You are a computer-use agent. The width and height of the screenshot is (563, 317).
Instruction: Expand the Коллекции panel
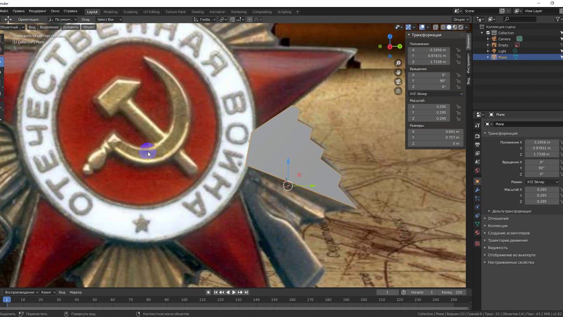click(x=497, y=226)
